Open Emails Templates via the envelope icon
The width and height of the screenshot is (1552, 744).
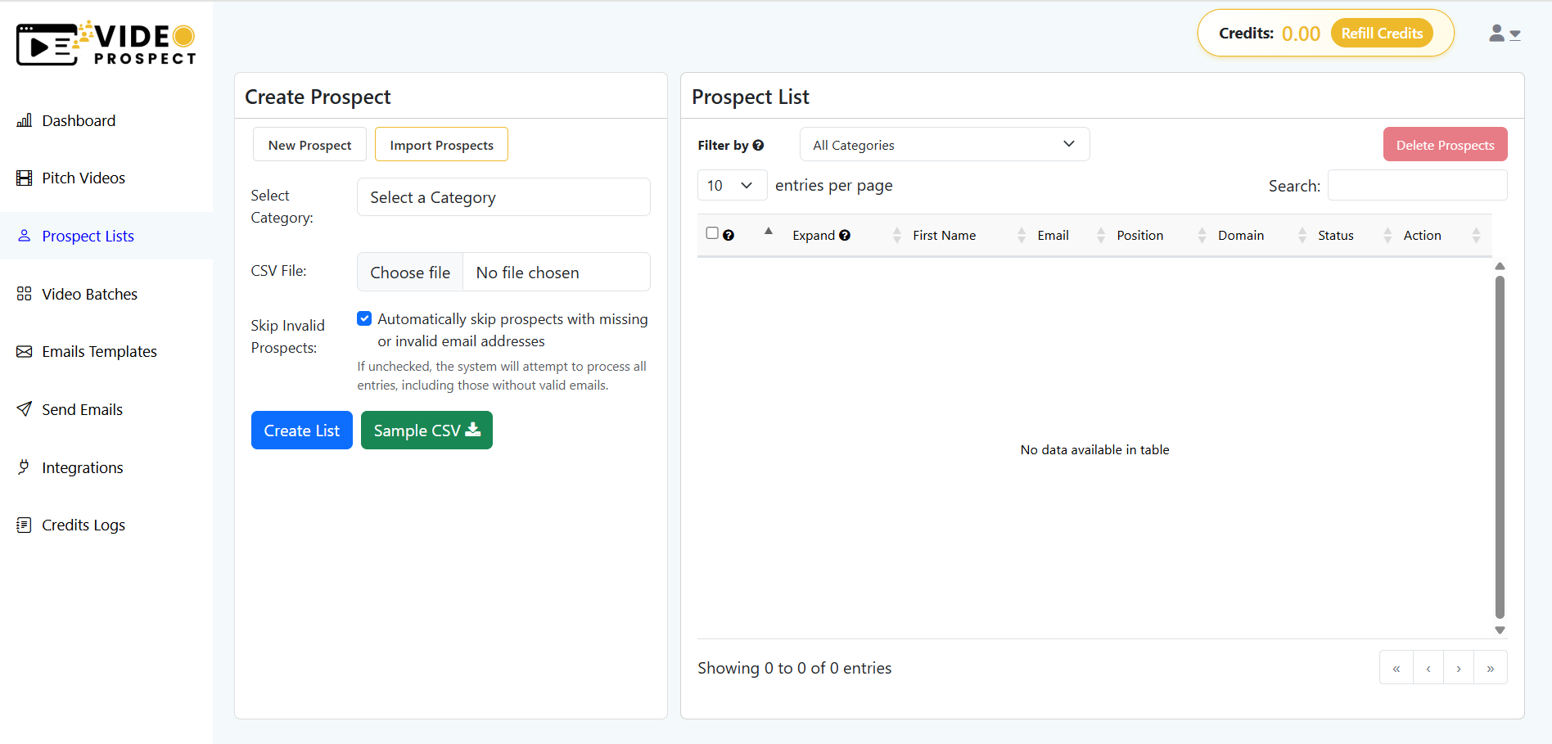pos(25,350)
